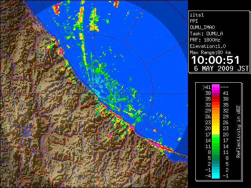The image size is (251, 188).
Task: Click the 'PPI' scan type text
Action: (194, 21)
